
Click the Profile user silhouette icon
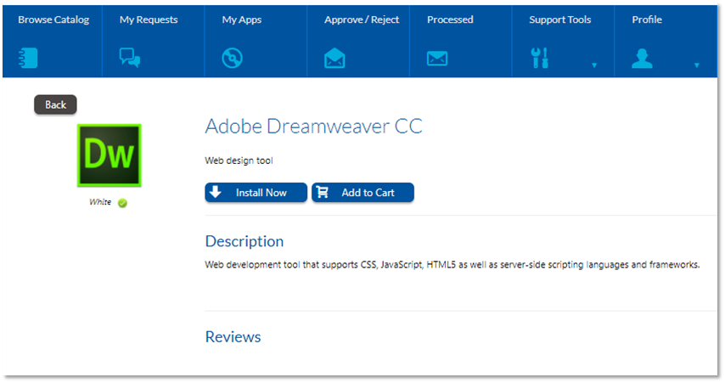point(642,58)
